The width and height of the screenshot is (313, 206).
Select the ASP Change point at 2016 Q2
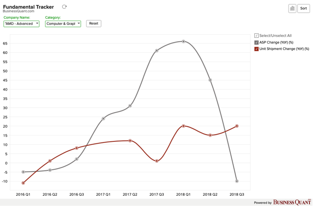tap(50, 170)
